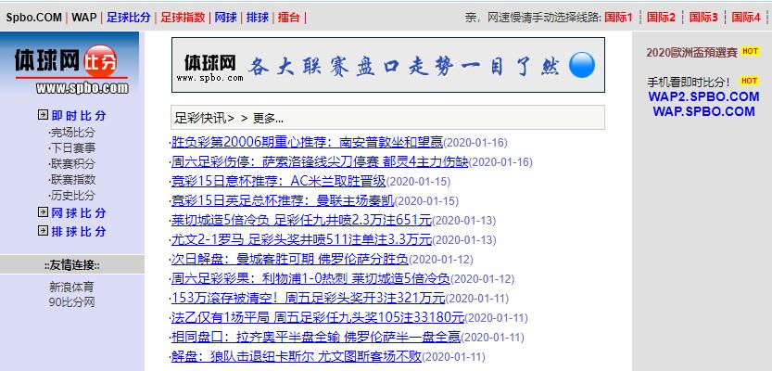Open Spbo.COM in the top bar
Screen dimensions: 772x371
click(x=34, y=18)
